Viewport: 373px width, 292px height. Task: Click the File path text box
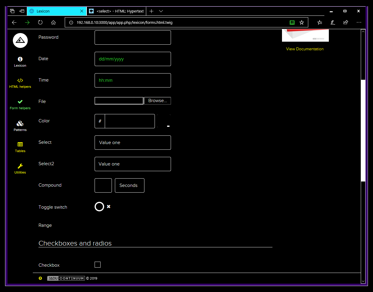[x=119, y=101]
